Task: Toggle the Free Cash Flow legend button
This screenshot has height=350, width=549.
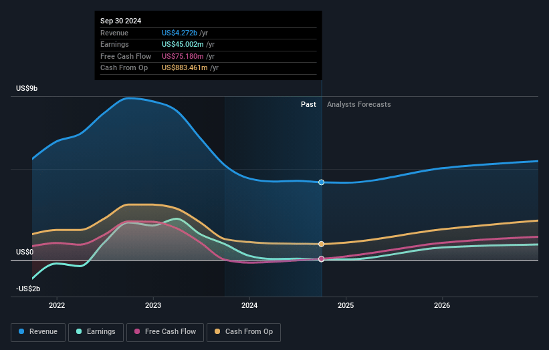Action: coord(165,332)
